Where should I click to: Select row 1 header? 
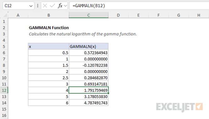[4, 21]
